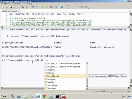Click the Set-ExecutionPolicy AllSigned command line
The image size is (132, 99).
[x=62, y=56]
